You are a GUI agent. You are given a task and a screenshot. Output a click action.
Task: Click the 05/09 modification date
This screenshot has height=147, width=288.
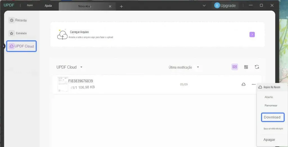pos(184,85)
